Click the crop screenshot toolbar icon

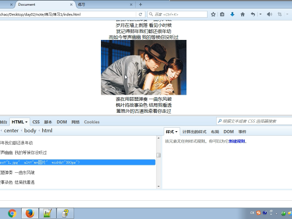pos(279,14)
